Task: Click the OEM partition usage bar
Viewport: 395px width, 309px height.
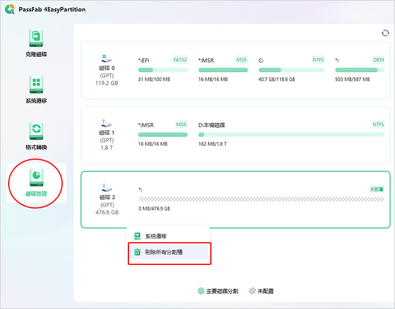Action: coord(360,70)
